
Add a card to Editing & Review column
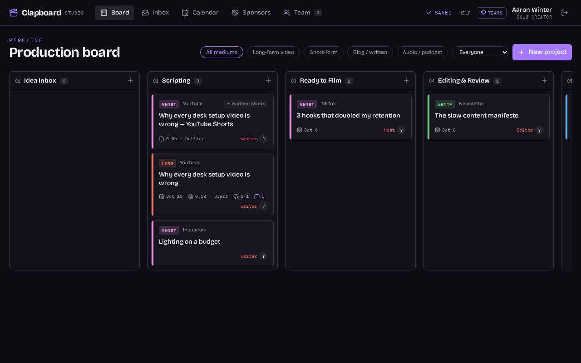pos(544,81)
